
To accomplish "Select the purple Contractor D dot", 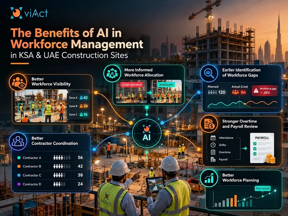I will click(x=19, y=184).
